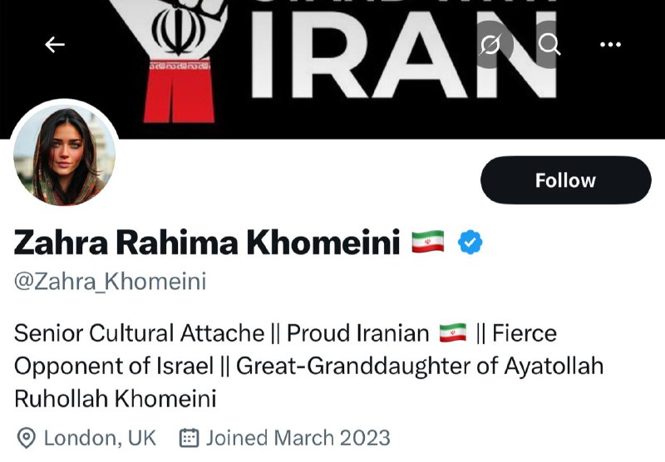This screenshot has height=462, width=665.
Task: Tap the back arrow
Action: pyautogui.click(x=55, y=45)
